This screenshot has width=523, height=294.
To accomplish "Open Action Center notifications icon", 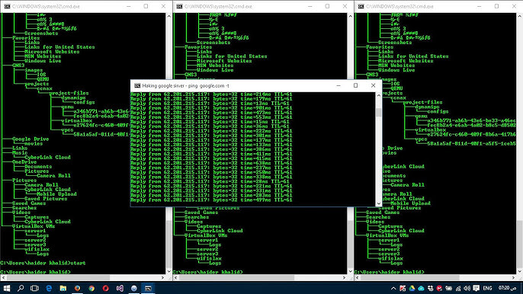I will point(476,289).
